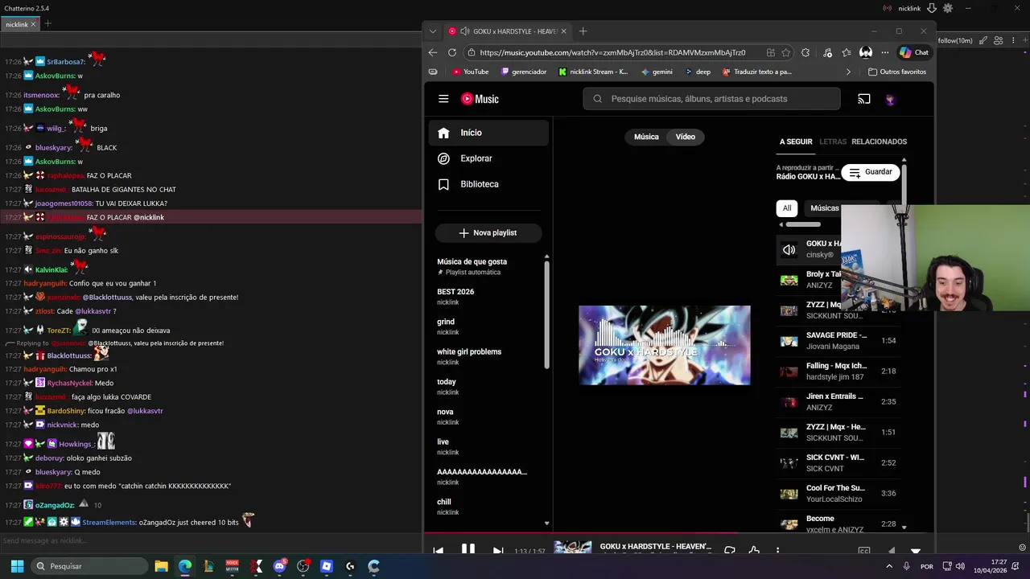Add page to favorites star icon
Viewport: 1030px width, 579px height.
(x=785, y=52)
